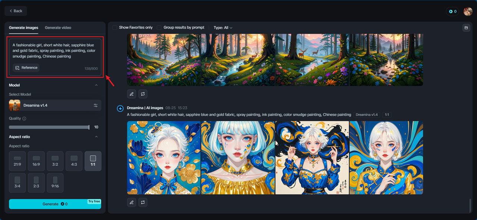
Task: Click the result prompt text about fashionable girl
Action: [239, 115]
